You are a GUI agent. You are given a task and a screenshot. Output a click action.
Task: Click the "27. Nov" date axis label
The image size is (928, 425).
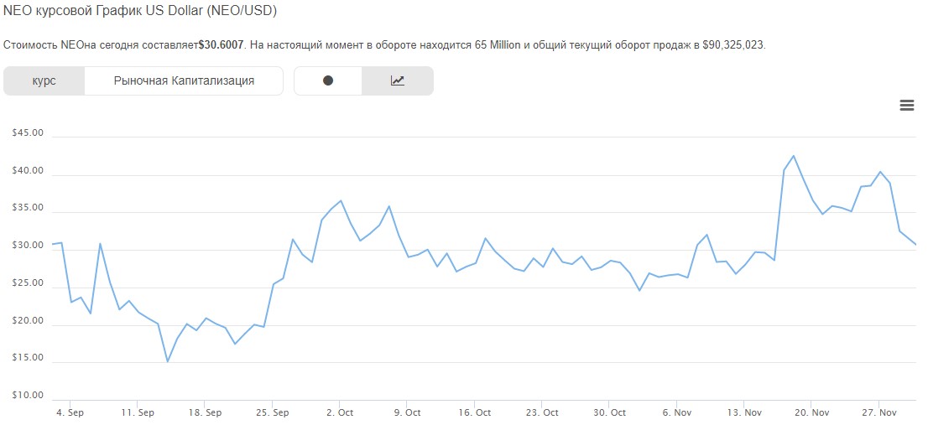(x=879, y=412)
